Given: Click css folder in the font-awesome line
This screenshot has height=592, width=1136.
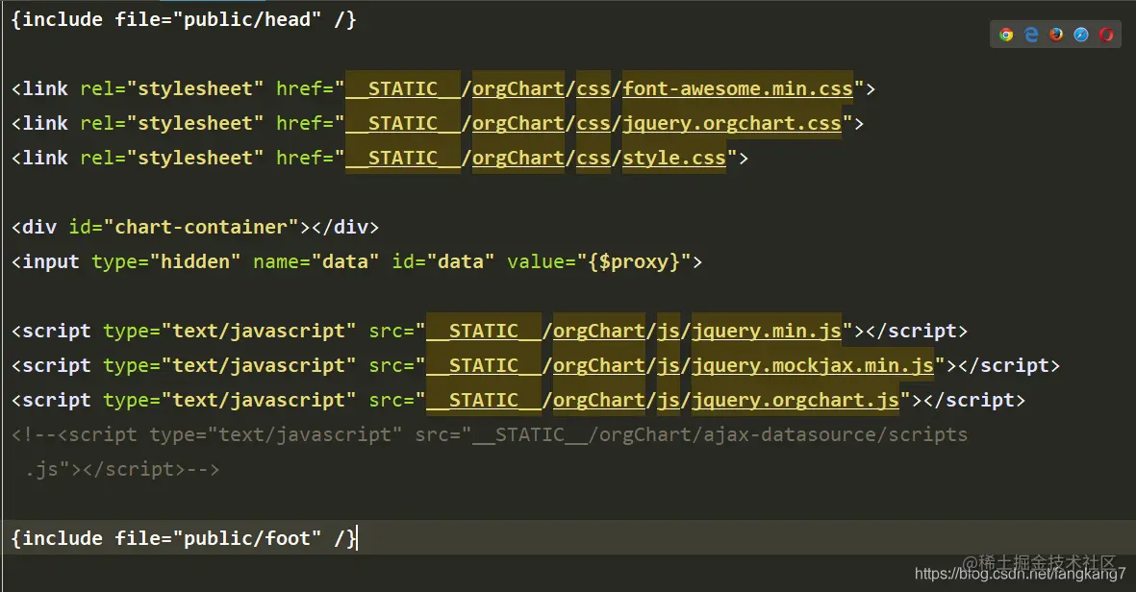Looking at the screenshot, I should (593, 89).
